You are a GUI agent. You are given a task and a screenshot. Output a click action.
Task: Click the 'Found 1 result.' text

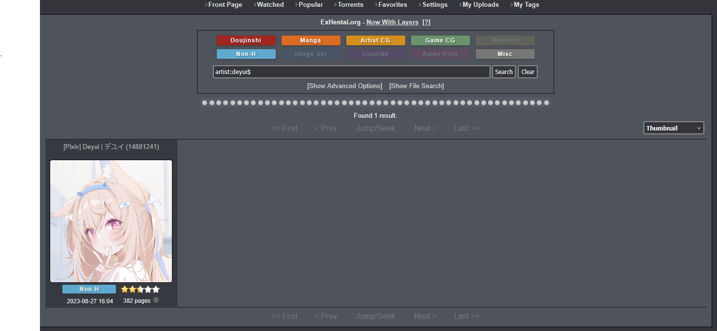coord(376,115)
